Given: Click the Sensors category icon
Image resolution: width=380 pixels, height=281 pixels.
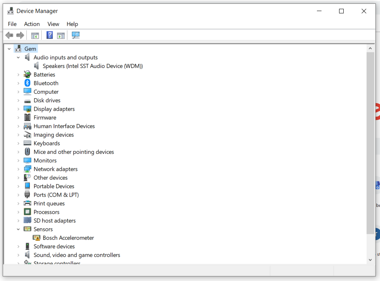Looking at the screenshot, I should click(x=28, y=229).
